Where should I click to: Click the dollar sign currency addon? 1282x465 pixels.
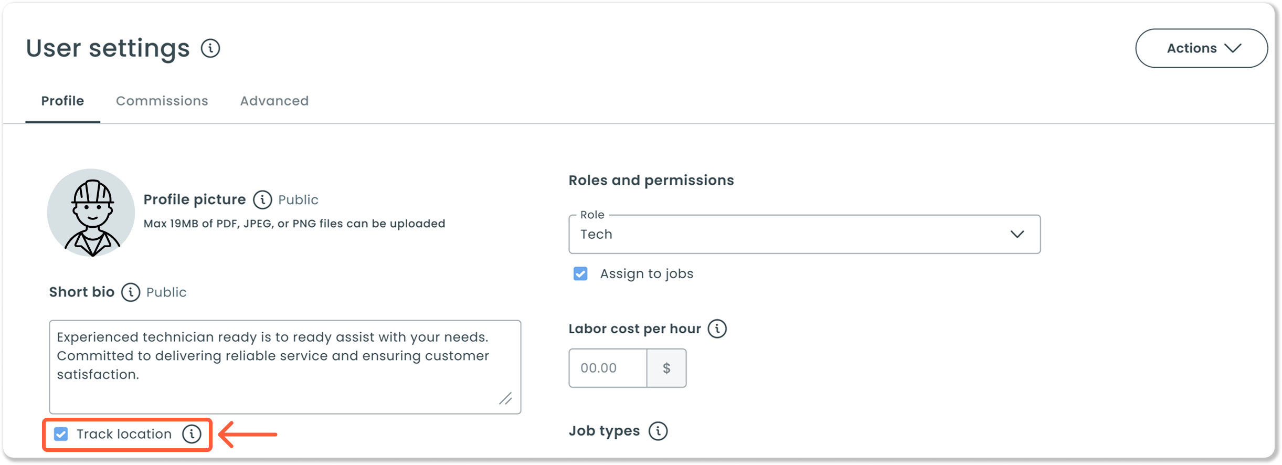666,368
